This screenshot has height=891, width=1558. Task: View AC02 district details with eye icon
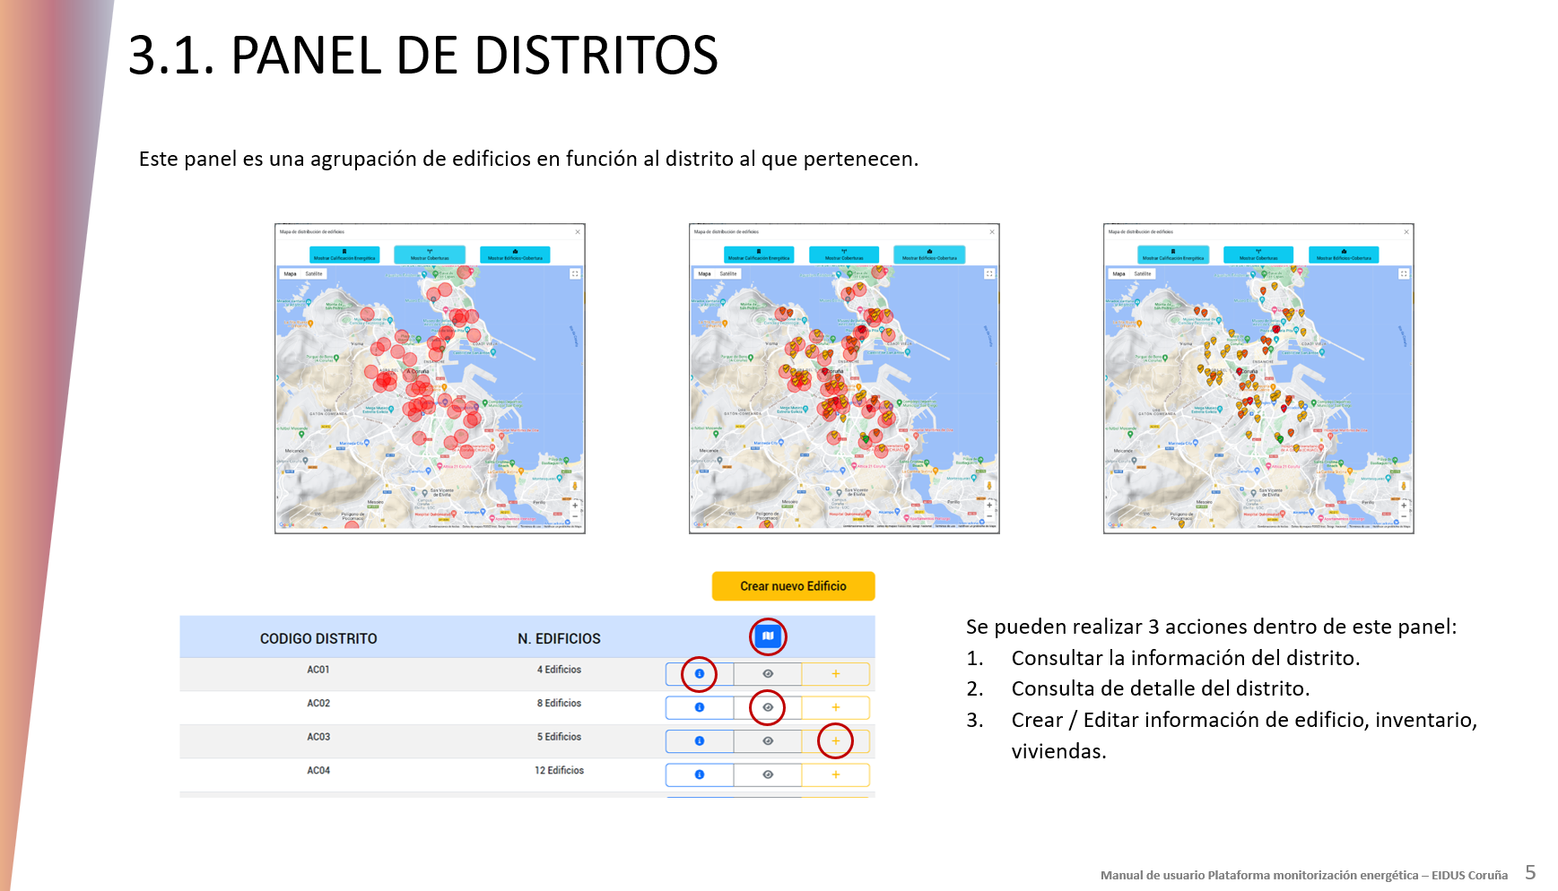point(768,707)
